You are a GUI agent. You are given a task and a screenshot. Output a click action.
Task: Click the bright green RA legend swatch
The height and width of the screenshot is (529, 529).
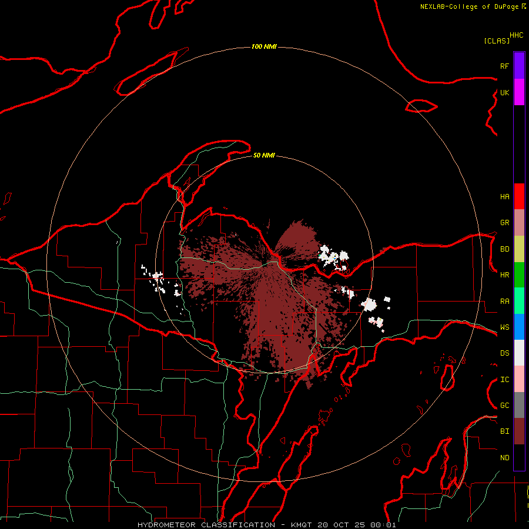519,301
